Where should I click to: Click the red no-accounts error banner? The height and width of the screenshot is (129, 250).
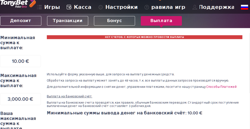point(144,37)
